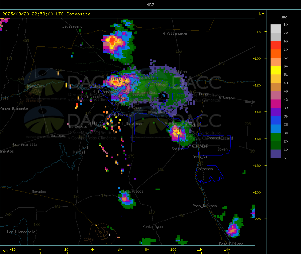301x254 pixels.
Task: Click the G_ALVEAR location label
Action: 200,146
